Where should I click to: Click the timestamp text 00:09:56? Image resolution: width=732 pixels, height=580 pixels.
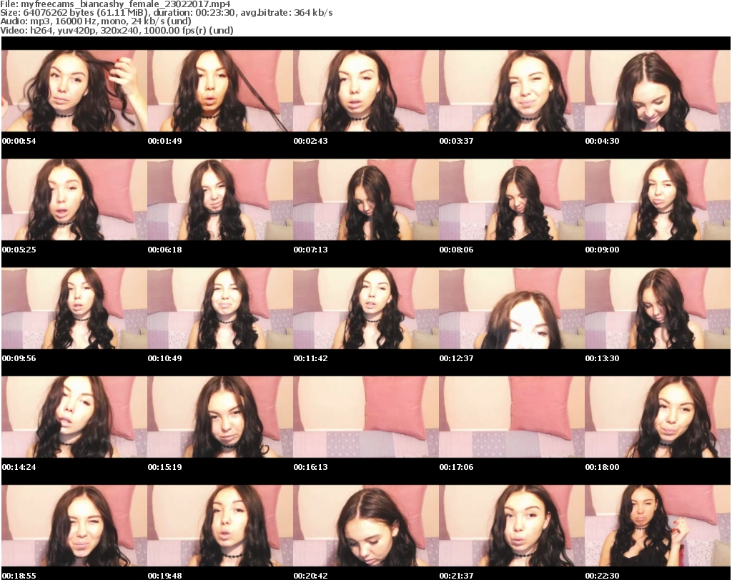click(x=19, y=358)
